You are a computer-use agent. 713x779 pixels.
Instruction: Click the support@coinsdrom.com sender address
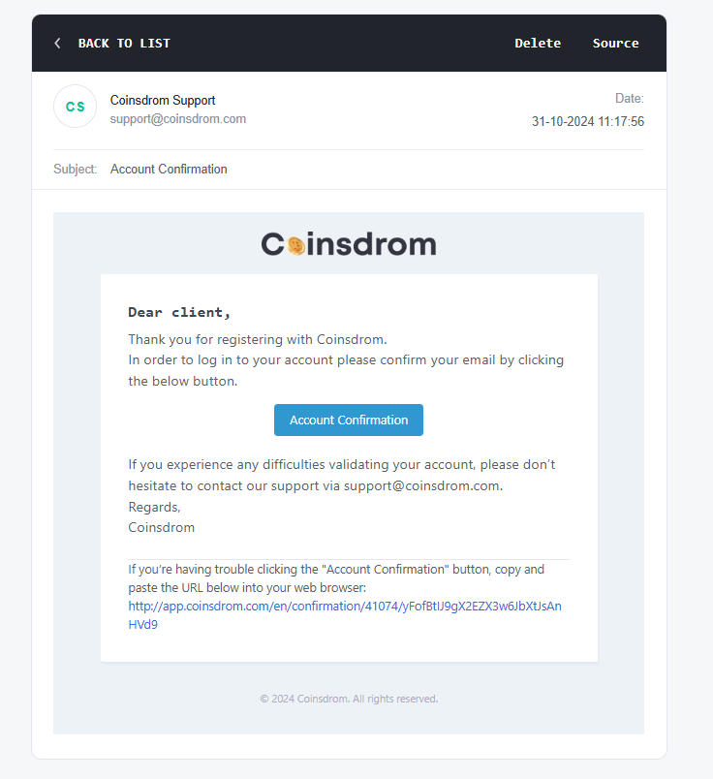pos(178,119)
